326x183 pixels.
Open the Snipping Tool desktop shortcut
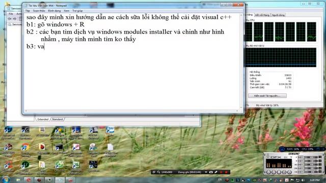[93, 149]
